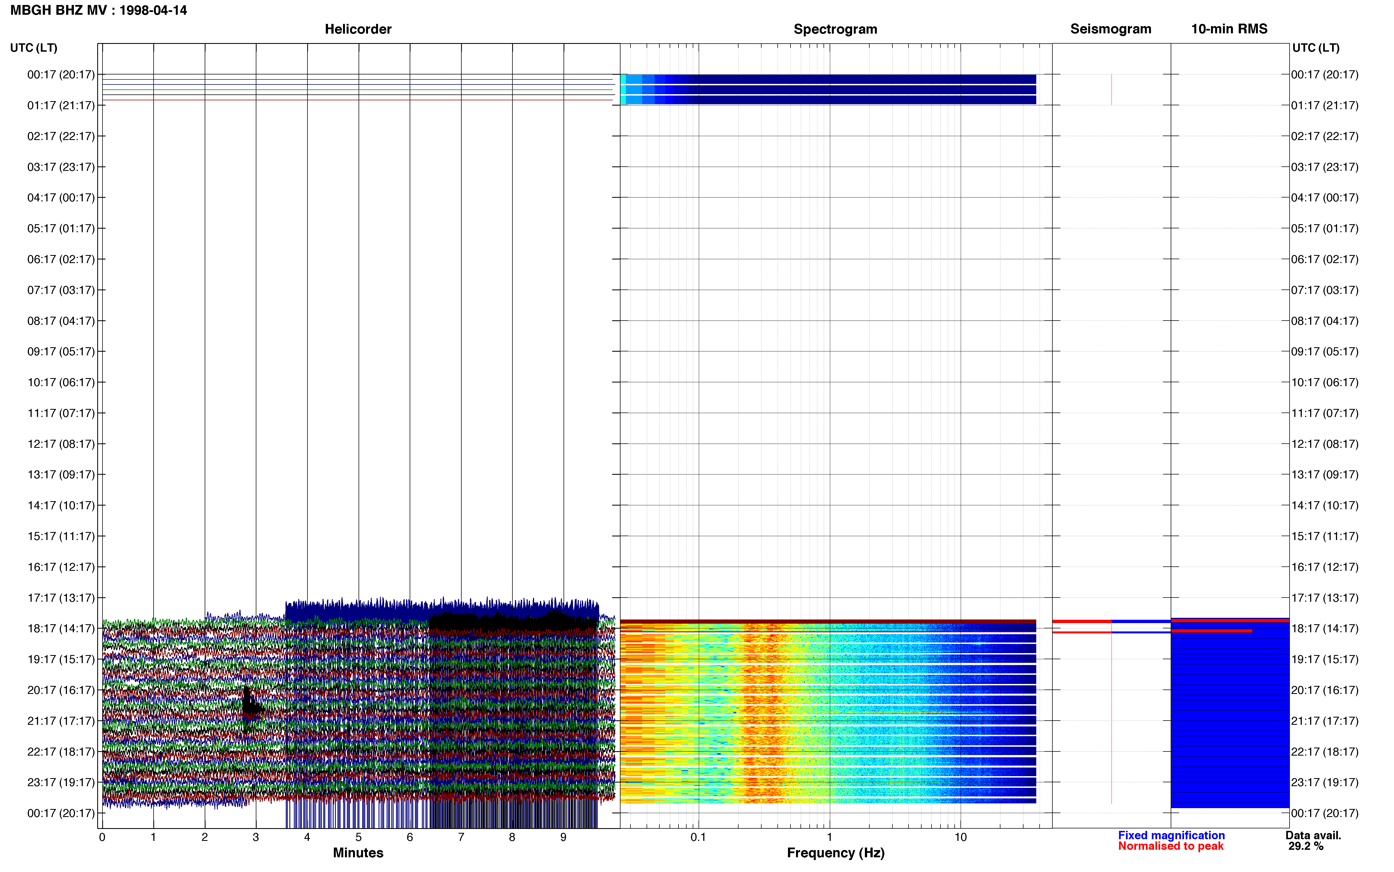Click left-axis time label '01:17 (21:17)'
1394x872 pixels.
[x=61, y=106]
